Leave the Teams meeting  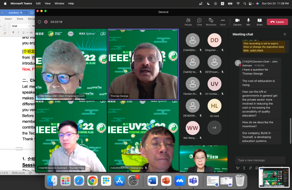tap(277, 22)
